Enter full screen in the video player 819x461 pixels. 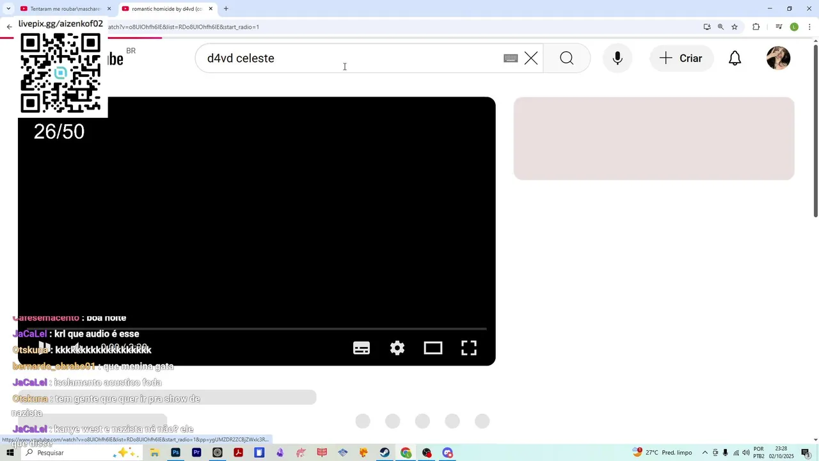click(x=469, y=348)
